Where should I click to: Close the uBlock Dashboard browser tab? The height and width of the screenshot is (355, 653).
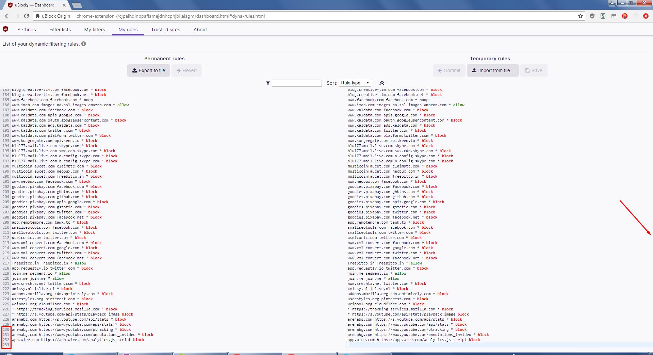(x=64, y=5)
